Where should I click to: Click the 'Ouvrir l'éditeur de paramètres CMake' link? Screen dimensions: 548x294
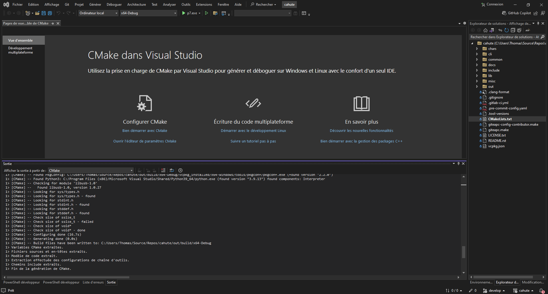point(145,141)
